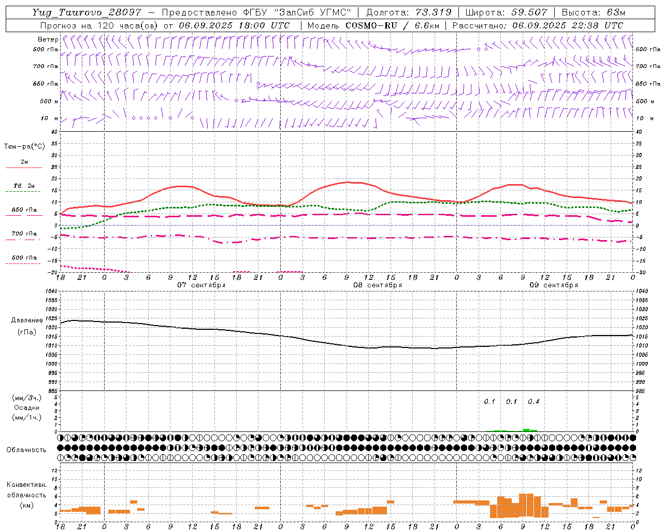The width and height of the screenshot is (663, 531).
Task: Click the Долгота: 73.319 value
Action: tap(409, 12)
